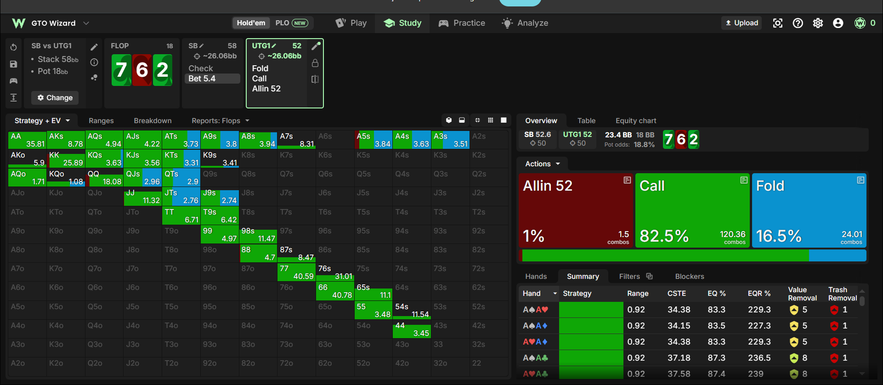883x385 pixels.
Task: Click the compare split icon in UTG1 card
Action: coord(315,79)
